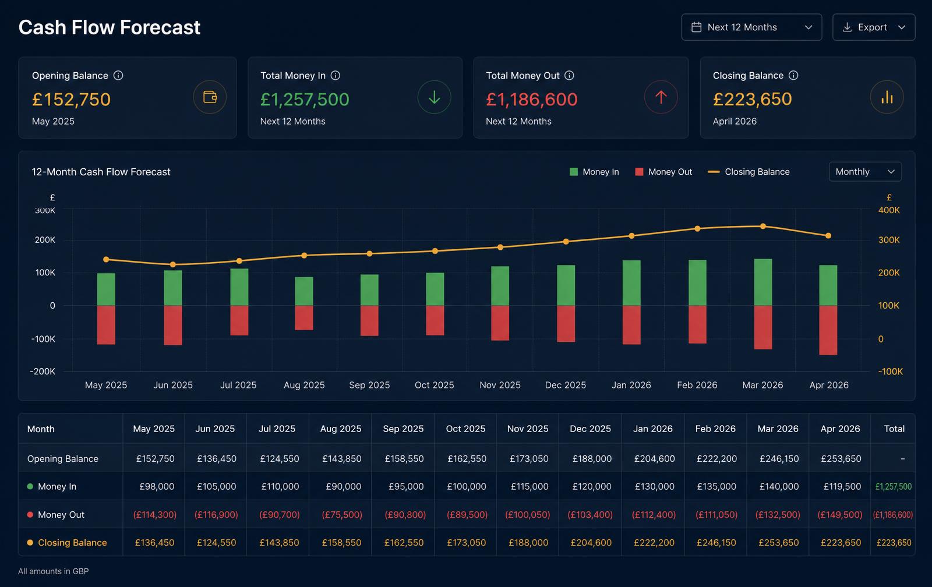This screenshot has height=587, width=932.
Task: Click the £136,450 opening balance for Jun 2025
Action: click(x=217, y=459)
